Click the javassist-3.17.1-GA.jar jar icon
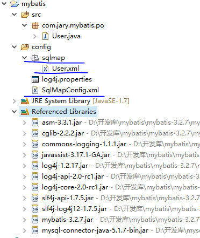The height and width of the screenshot is (238, 200). click(x=35, y=155)
